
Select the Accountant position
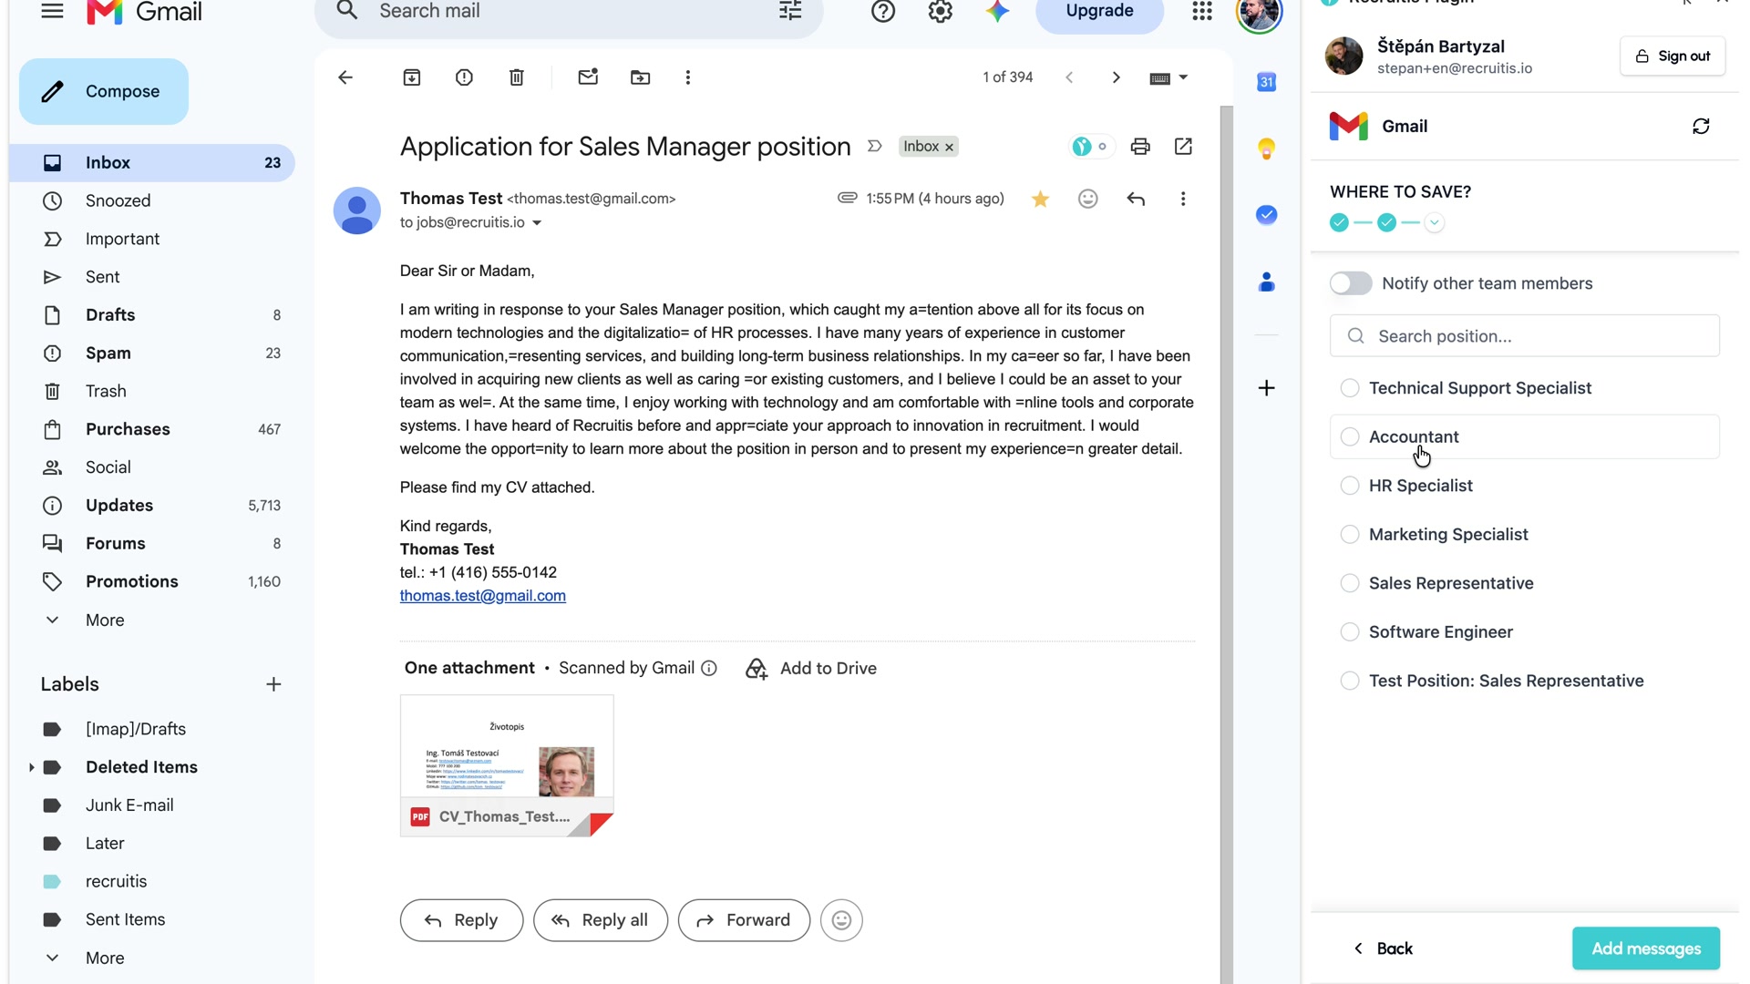1524,437
